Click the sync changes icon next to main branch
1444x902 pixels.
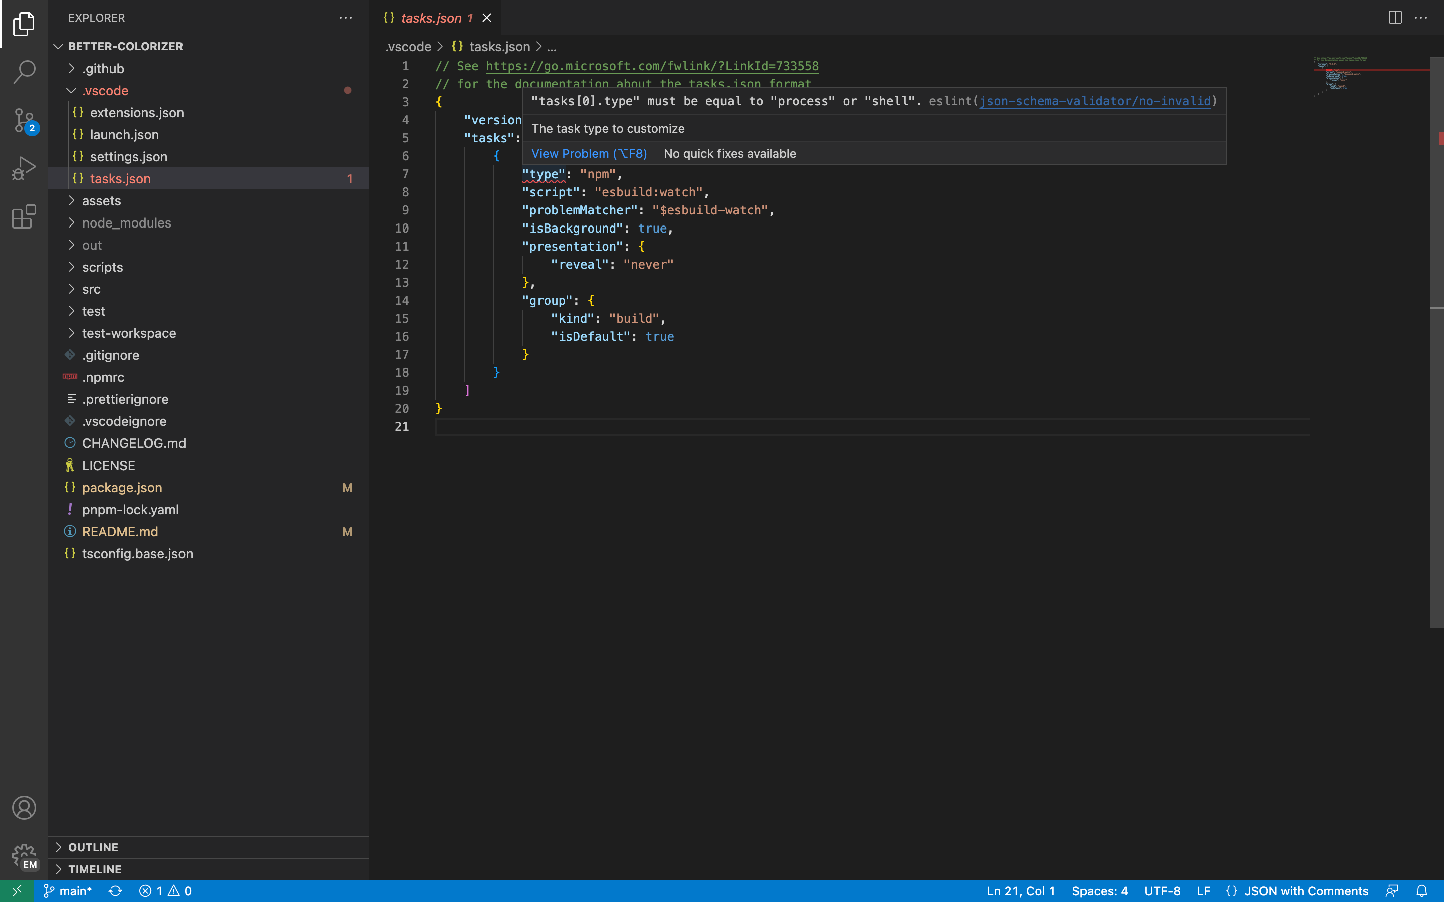(115, 890)
